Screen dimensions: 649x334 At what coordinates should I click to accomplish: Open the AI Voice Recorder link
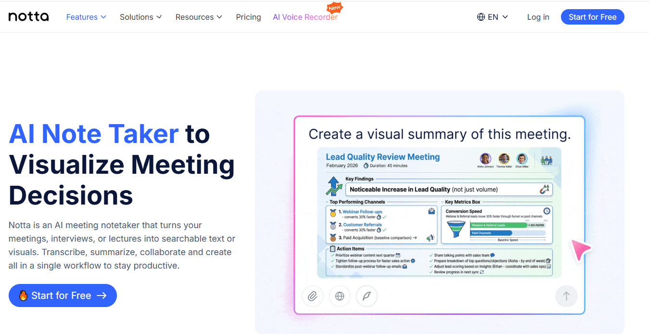coord(305,17)
